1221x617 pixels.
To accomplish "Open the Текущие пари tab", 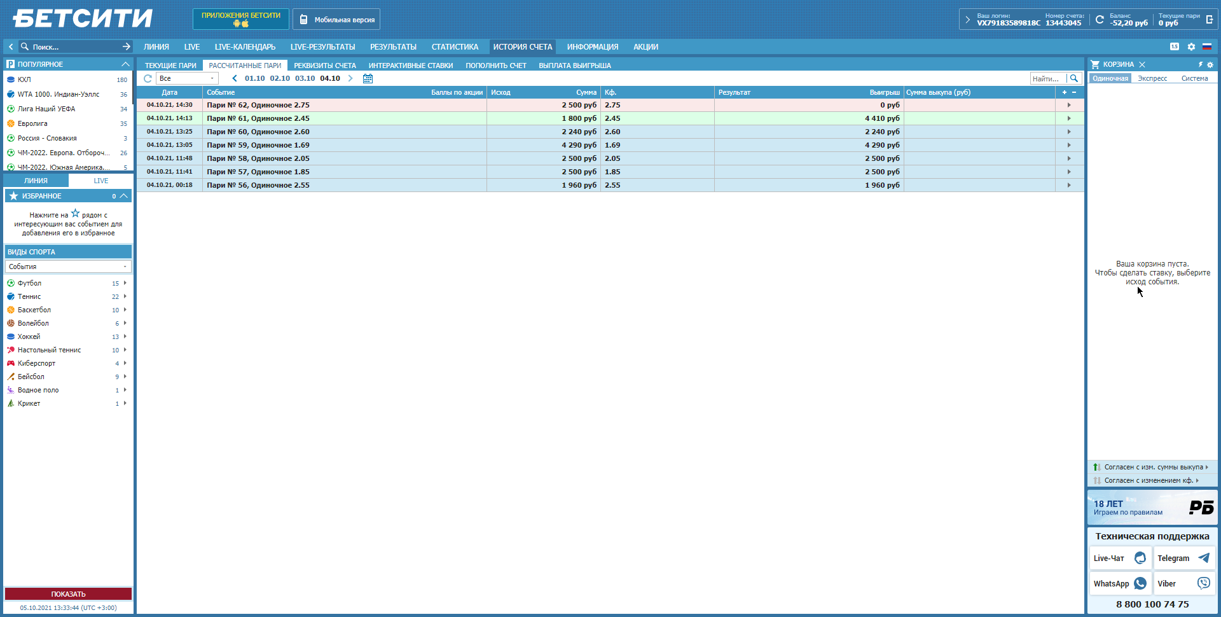I will (170, 66).
